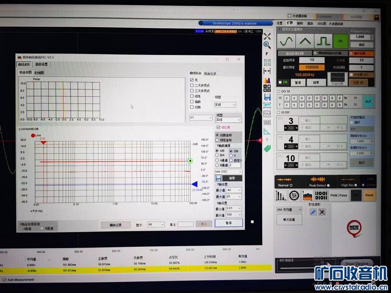Switch to the 时域图 tab

click(x=39, y=73)
